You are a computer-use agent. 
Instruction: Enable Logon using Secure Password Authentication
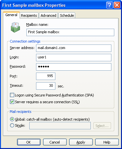(x=12, y=95)
